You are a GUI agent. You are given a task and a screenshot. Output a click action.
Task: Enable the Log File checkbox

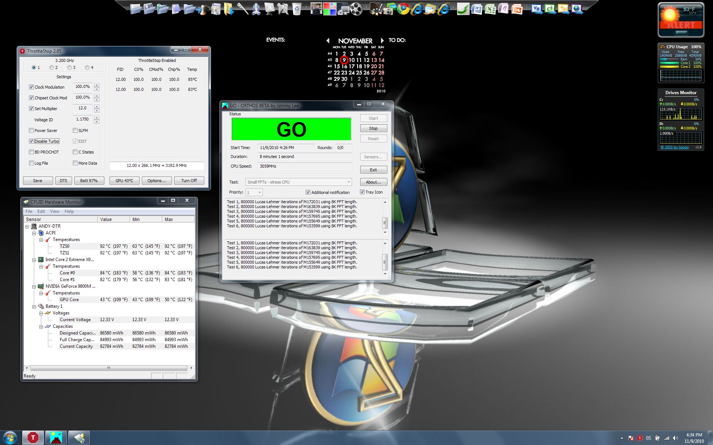pyautogui.click(x=31, y=163)
